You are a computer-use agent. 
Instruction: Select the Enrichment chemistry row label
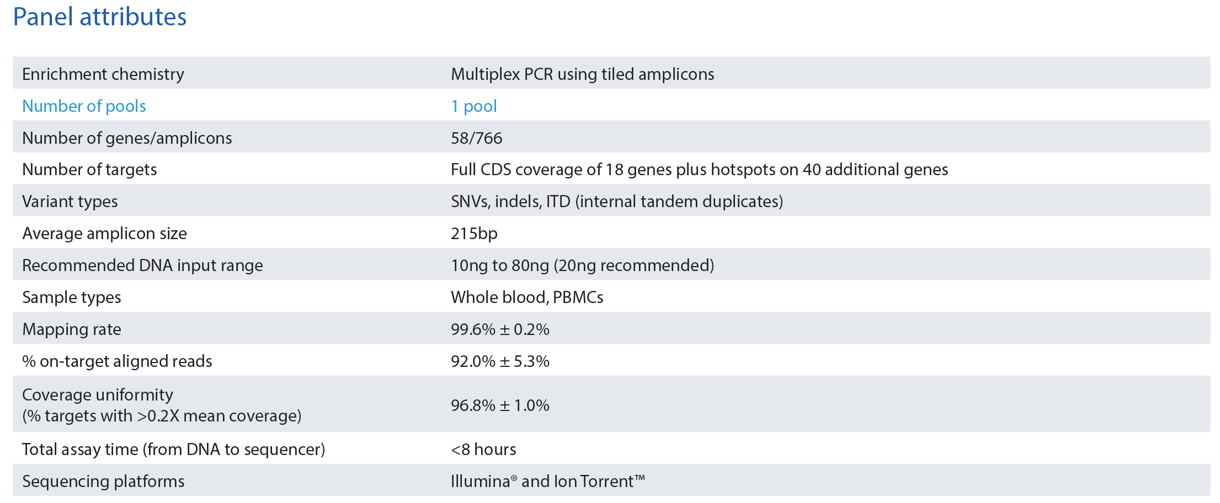click(x=103, y=74)
